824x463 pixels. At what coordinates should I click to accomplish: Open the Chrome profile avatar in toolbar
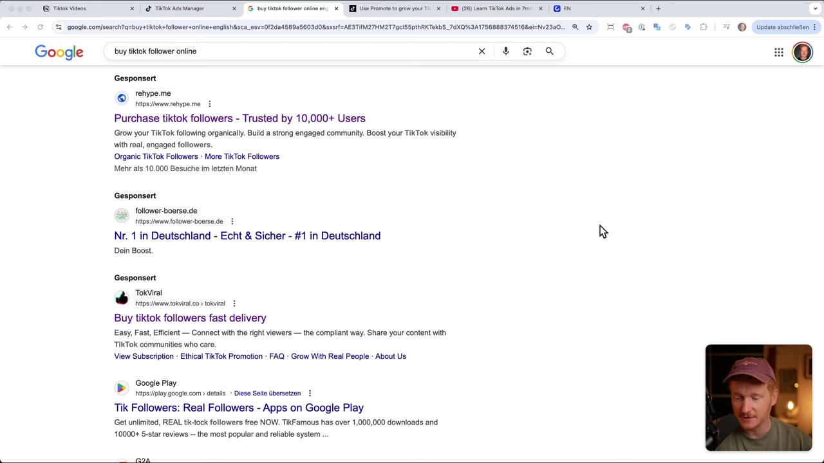tap(742, 27)
